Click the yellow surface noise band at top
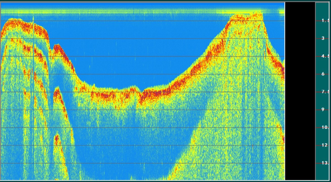 pyautogui.click(x=126, y=11)
